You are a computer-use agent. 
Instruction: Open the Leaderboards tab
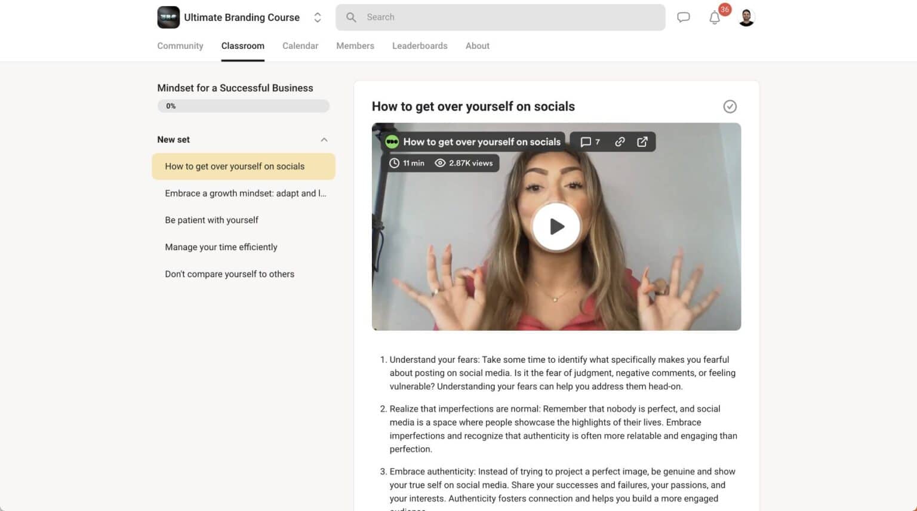pos(420,45)
